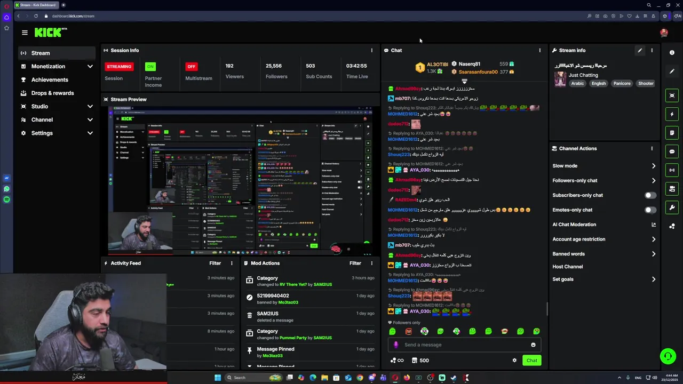Select Stream in the sidebar
The height and width of the screenshot is (384, 683).
coord(55,53)
